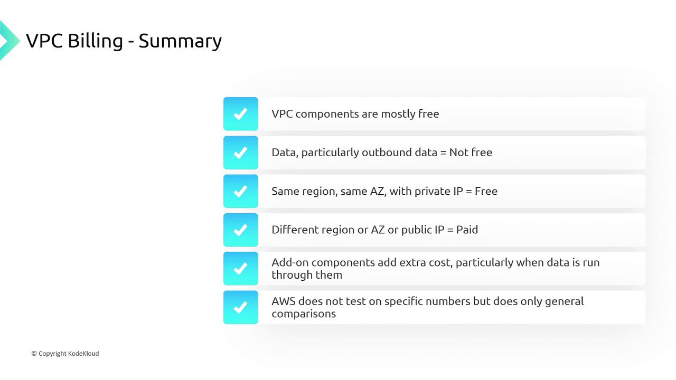Click 'comparisons' on the last line of the last bullet
Viewport: 676px width, 380px height.
[x=304, y=313]
